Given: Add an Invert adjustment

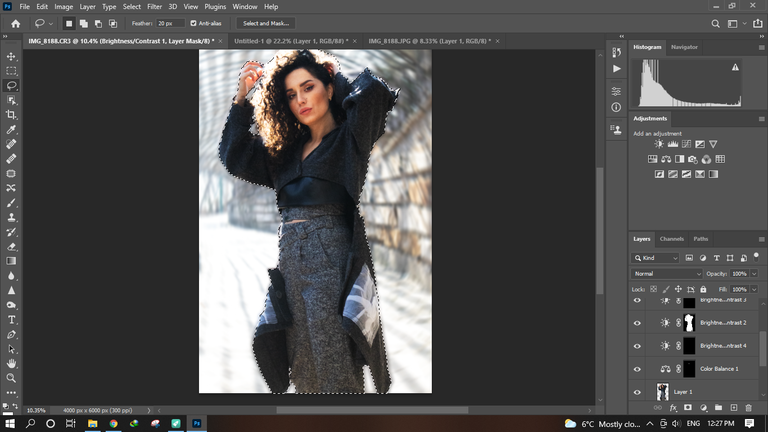Looking at the screenshot, I should click(x=659, y=174).
